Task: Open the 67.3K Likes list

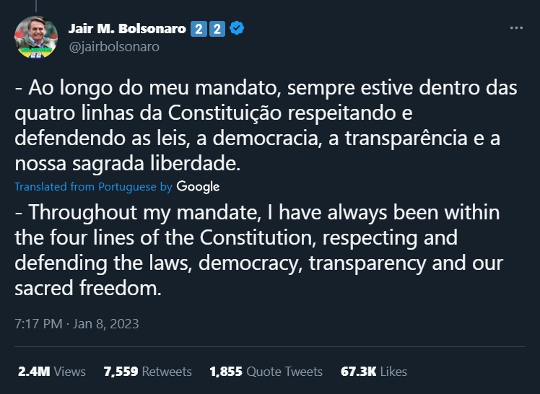Action: (x=374, y=372)
